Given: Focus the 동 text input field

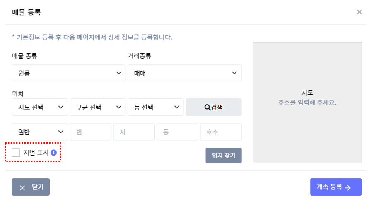Looking at the screenshot, I should [177, 132].
